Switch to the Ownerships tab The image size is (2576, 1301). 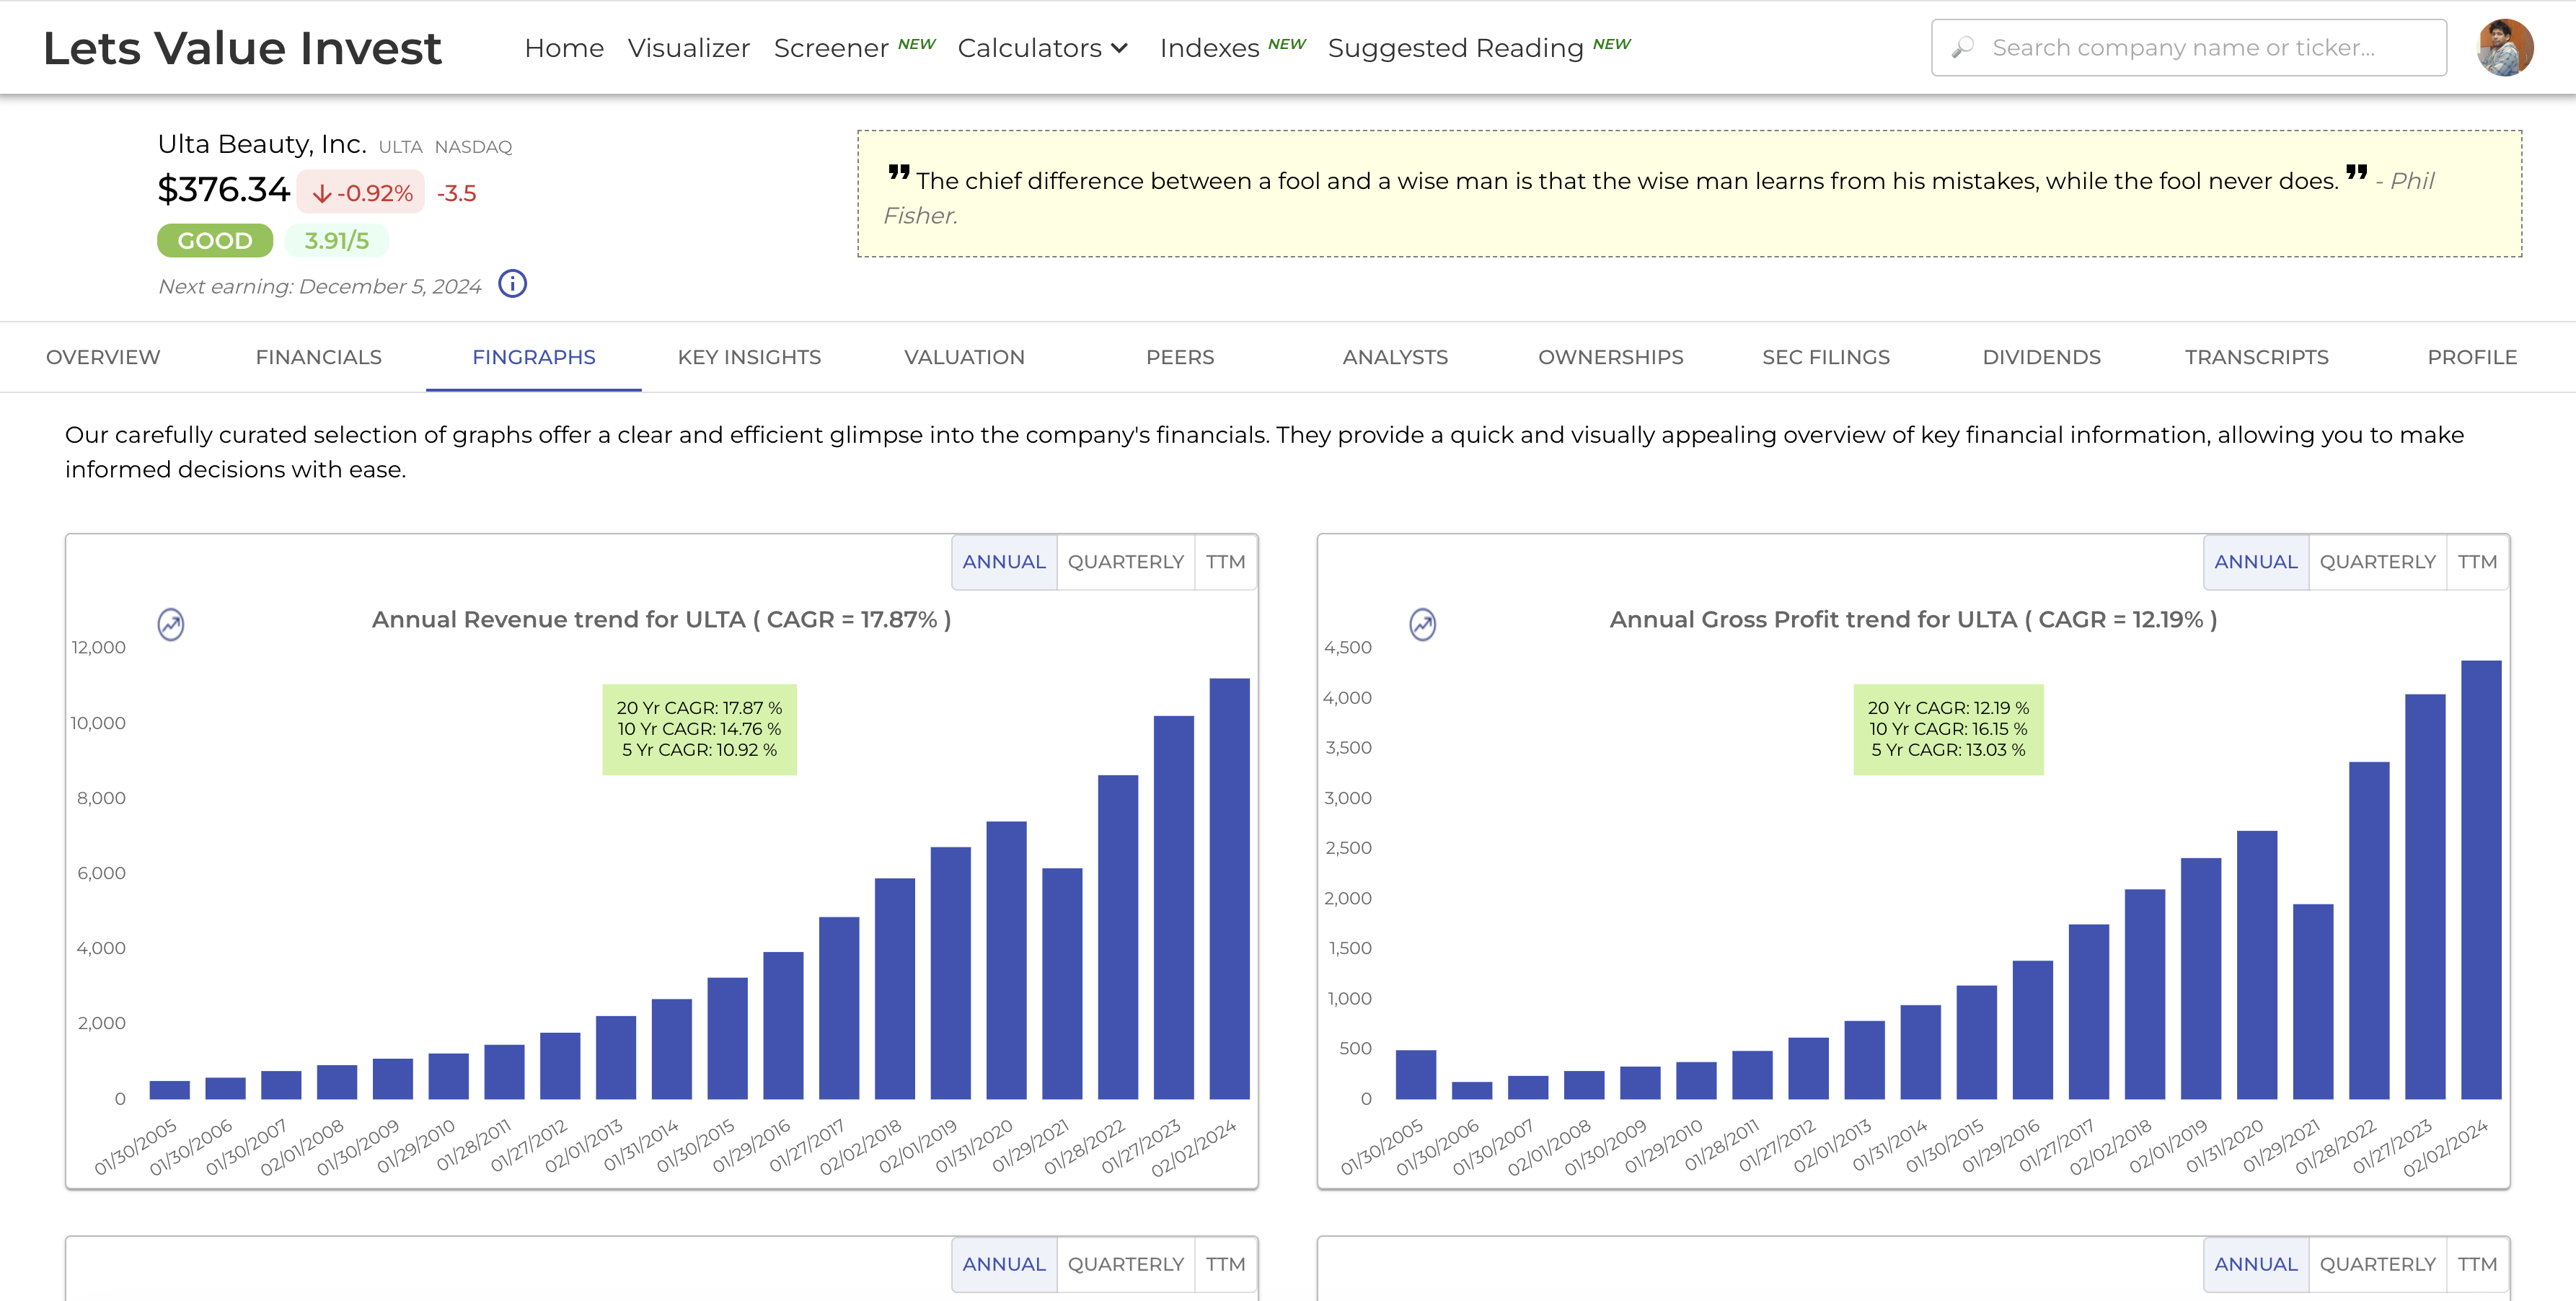[x=1610, y=357]
